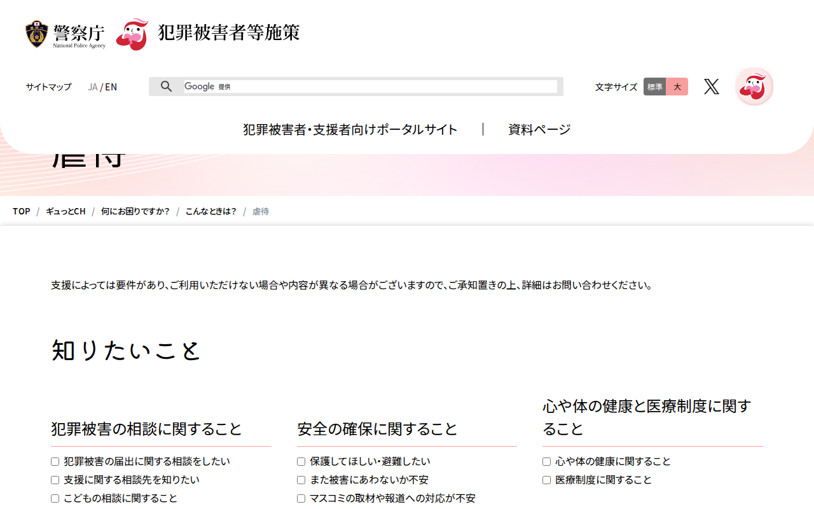Screen dimensions: 814x509
Task: Check 支援に関する相談先を知りたい
Action: click(55, 480)
